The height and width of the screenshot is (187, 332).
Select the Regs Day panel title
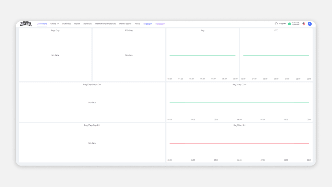tap(55, 31)
